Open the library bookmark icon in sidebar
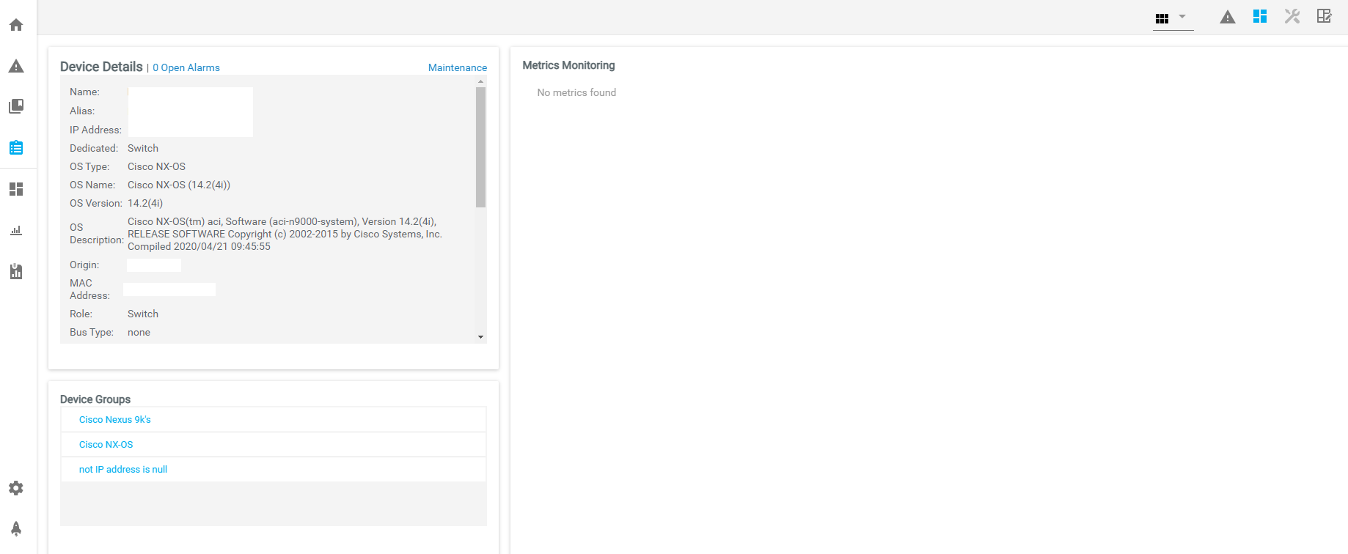The height and width of the screenshot is (554, 1348). pyautogui.click(x=16, y=106)
